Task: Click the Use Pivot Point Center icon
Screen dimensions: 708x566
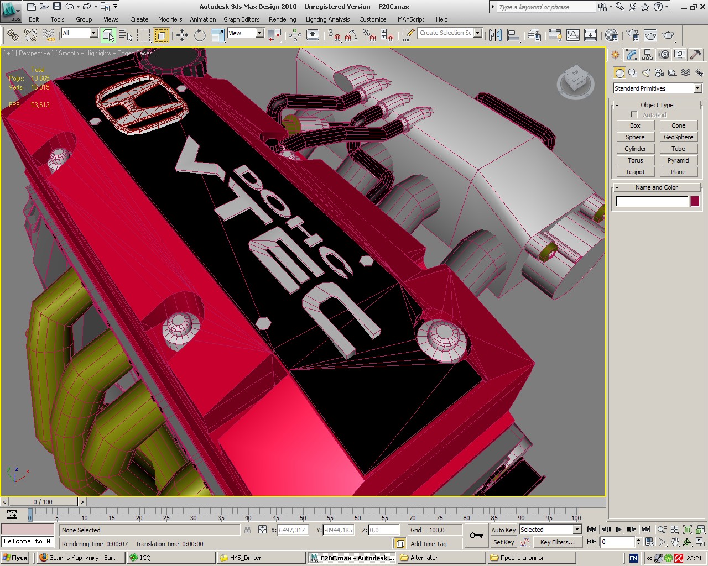Action: tap(274, 35)
